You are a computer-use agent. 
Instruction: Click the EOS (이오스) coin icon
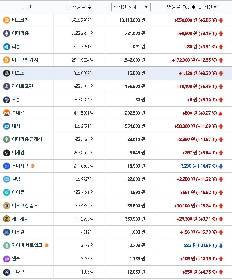[x=6, y=73]
